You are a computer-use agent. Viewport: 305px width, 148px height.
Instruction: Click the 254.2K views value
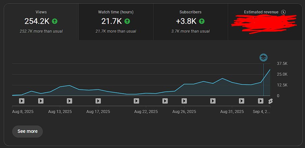click(x=37, y=21)
